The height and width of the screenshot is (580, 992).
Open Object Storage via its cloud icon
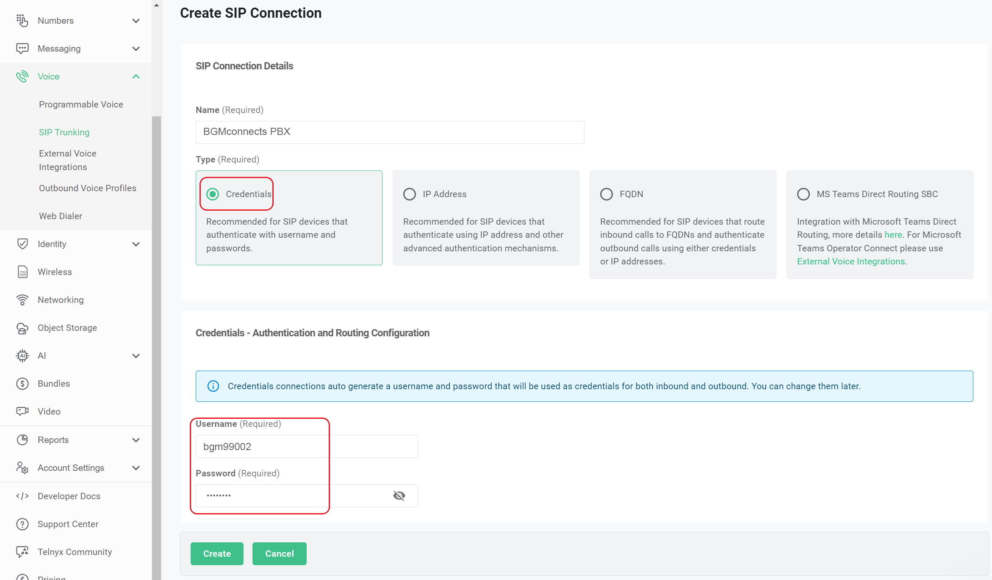[22, 328]
